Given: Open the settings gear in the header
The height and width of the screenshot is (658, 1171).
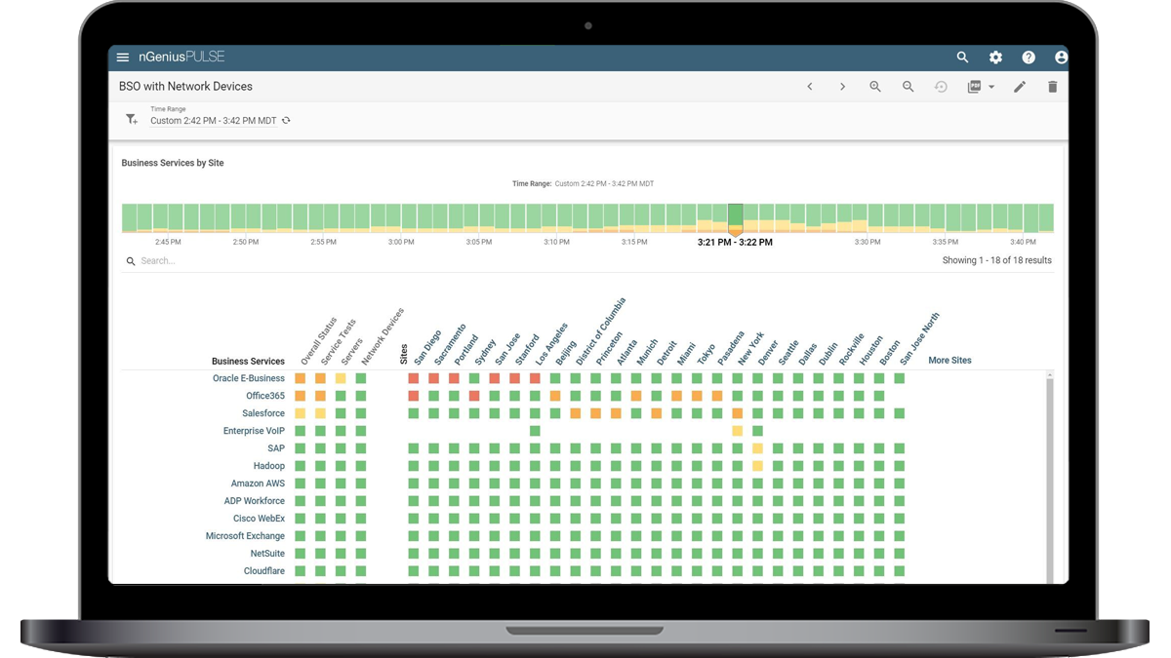Looking at the screenshot, I should (x=995, y=58).
